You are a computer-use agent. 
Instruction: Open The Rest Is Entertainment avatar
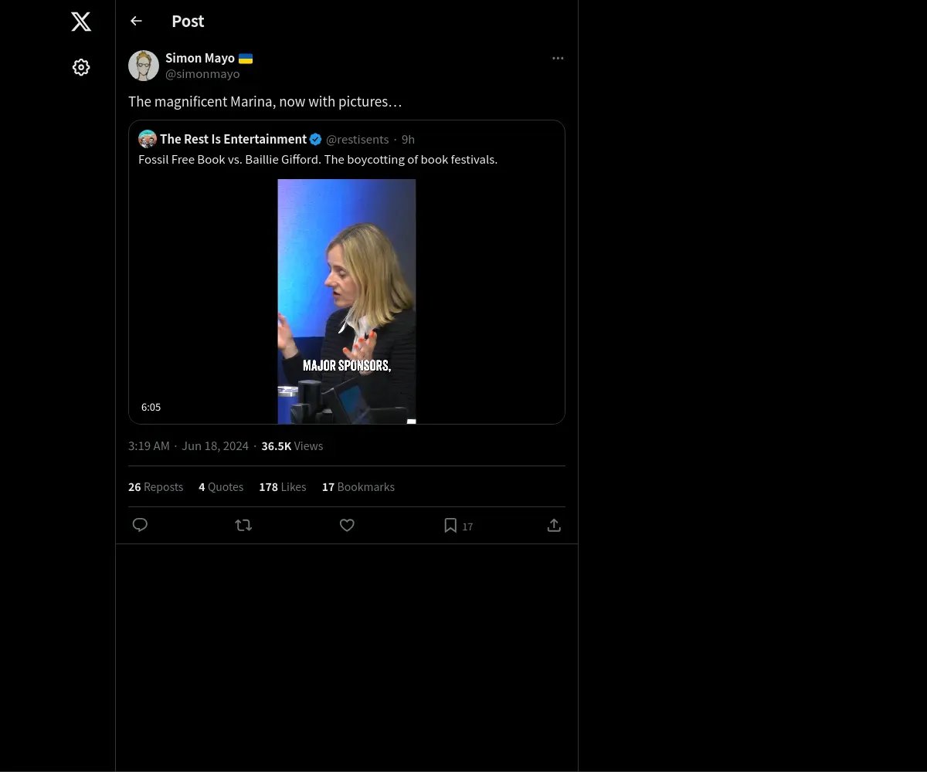tap(148, 139)
